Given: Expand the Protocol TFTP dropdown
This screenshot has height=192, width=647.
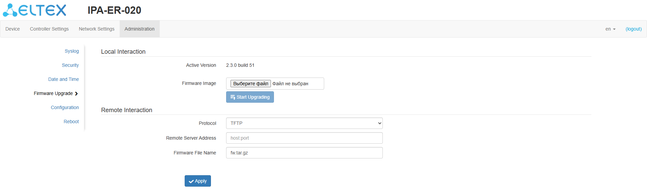Looking at the screenshot, I should [x=304, y=123].
